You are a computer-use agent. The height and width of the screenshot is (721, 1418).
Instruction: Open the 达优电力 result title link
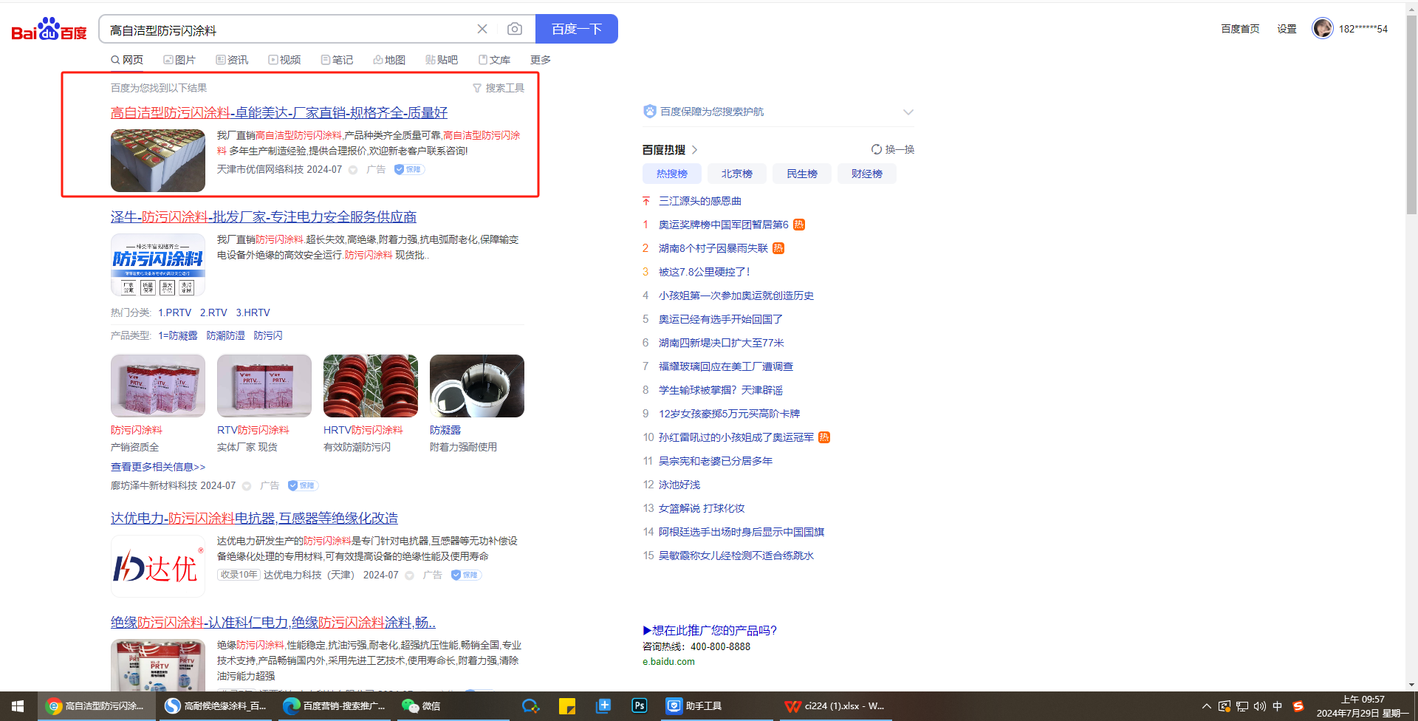(x=254, y=518)
